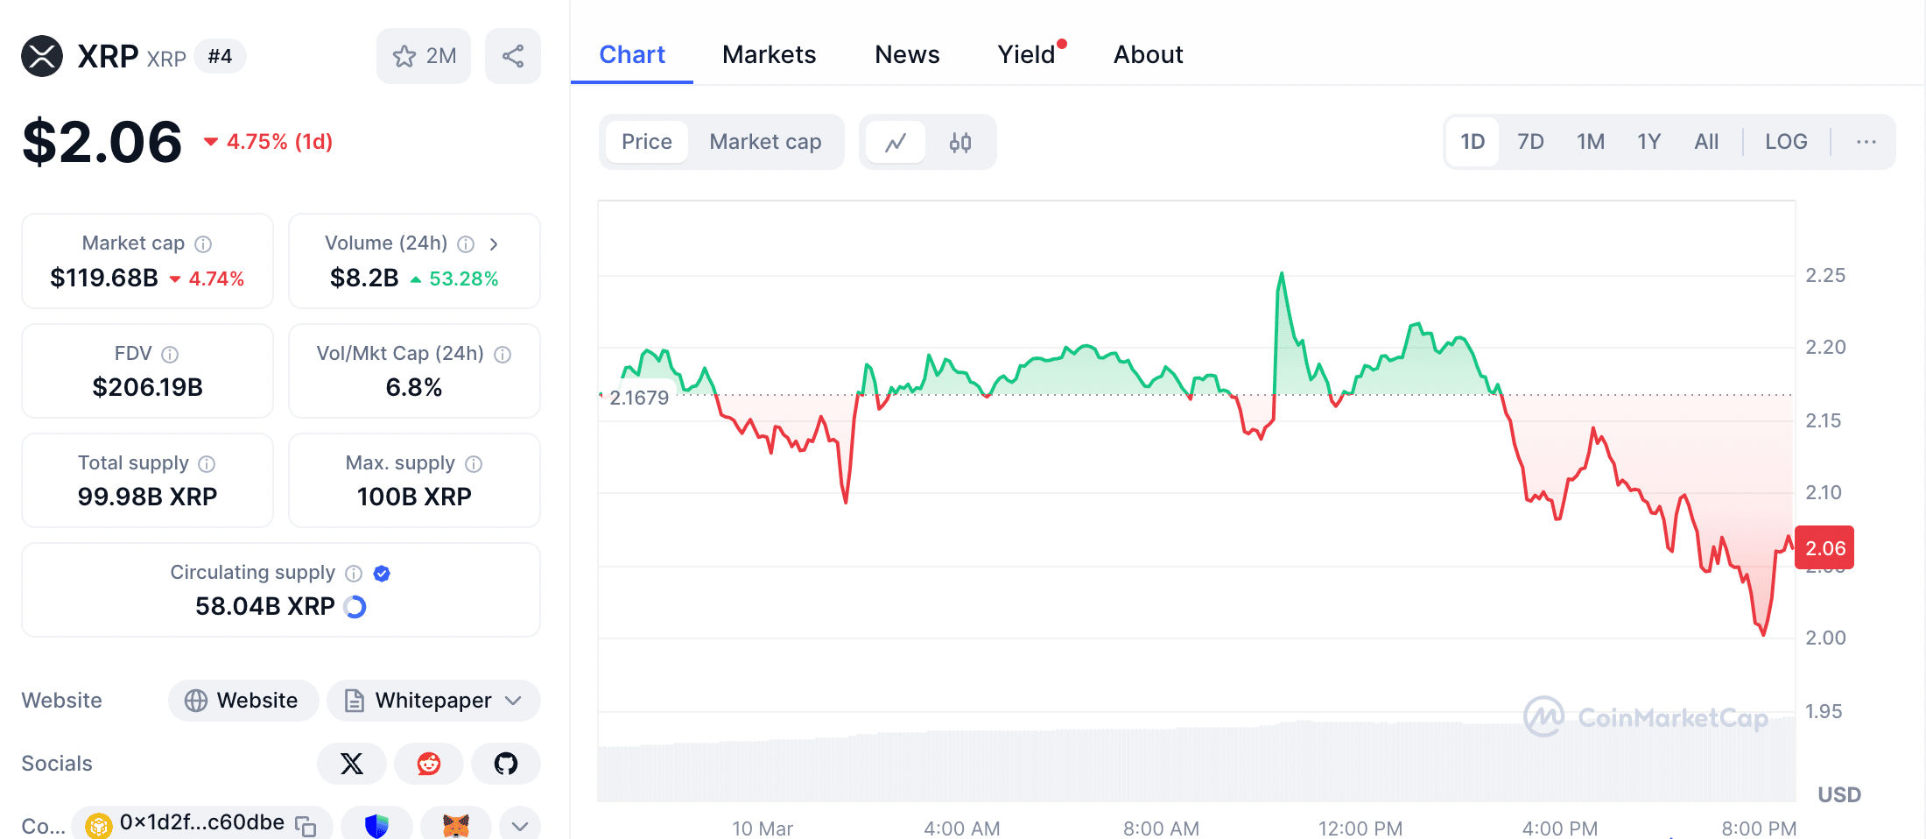Toggle LOG scale on chart
Screen dimensions: 1926x839
(1786, 142)
